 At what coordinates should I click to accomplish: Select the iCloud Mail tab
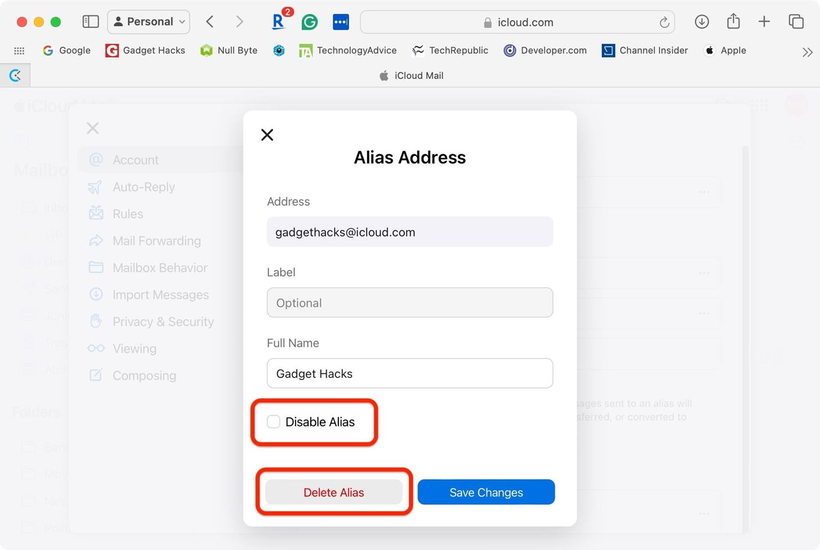pyautogui.click(x=411, y=75)
